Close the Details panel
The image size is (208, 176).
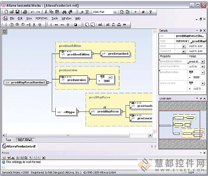point(204,31)
